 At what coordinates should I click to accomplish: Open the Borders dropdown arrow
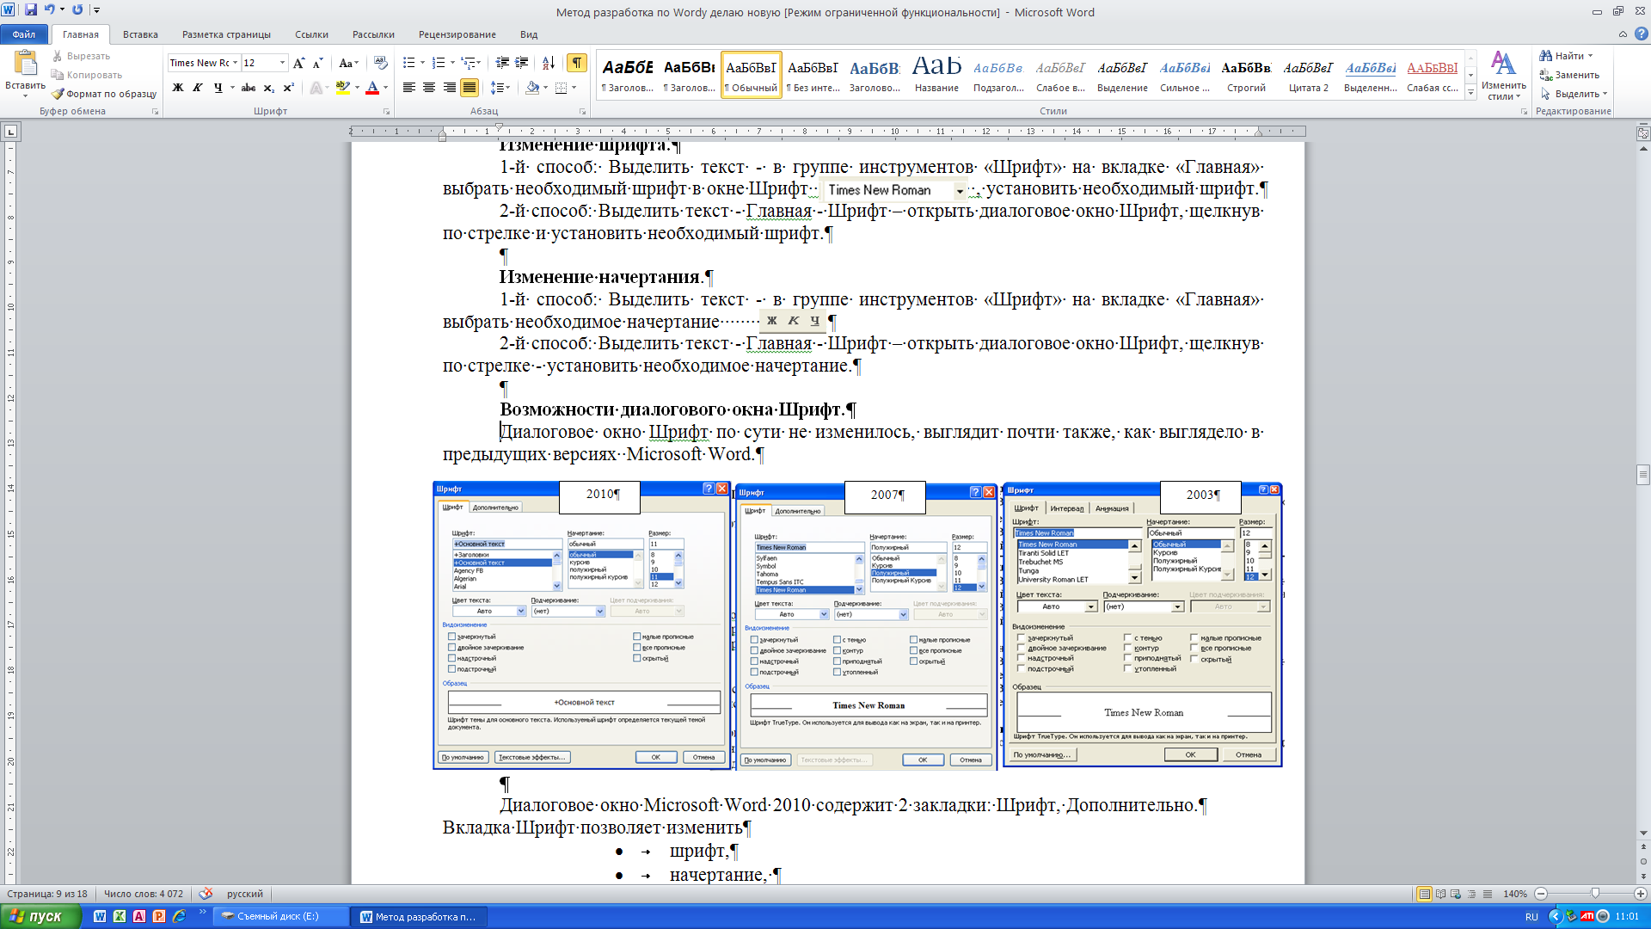coord(574,88)
